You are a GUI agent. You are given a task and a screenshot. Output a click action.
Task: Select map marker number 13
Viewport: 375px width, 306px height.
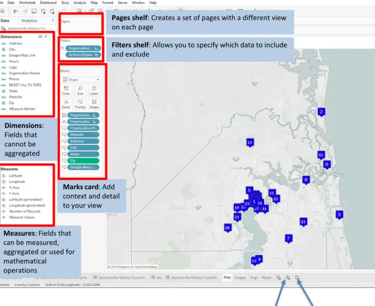[x=250, y=143]
